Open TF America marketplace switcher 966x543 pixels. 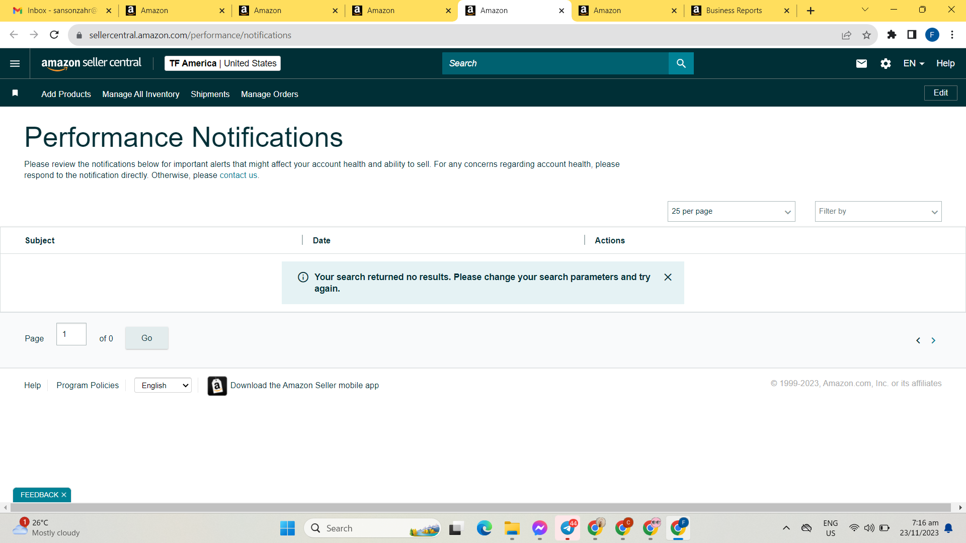tap(222, 63)
